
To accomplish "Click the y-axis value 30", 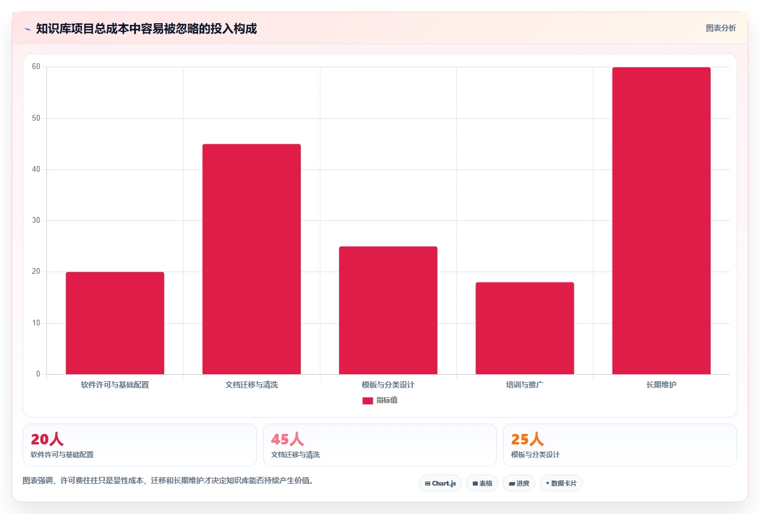I will (36, 220).
